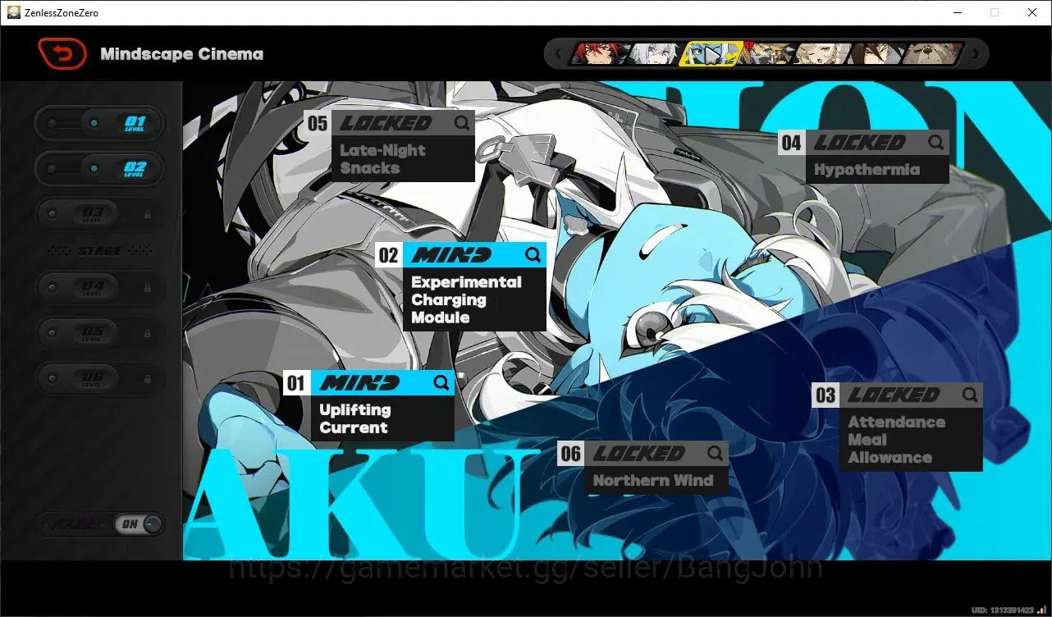Viewport: 1052px width, 617px height.
Task: Open the Late-Night Snacks locked card
Action: pyautogui.click(x=390, y=146)
